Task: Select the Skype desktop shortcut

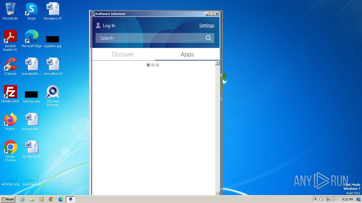Action: coord(31,11)
